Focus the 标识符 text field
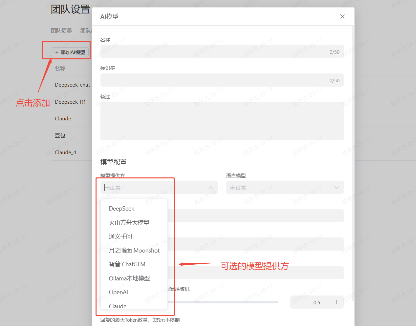 tap(213, 80)
